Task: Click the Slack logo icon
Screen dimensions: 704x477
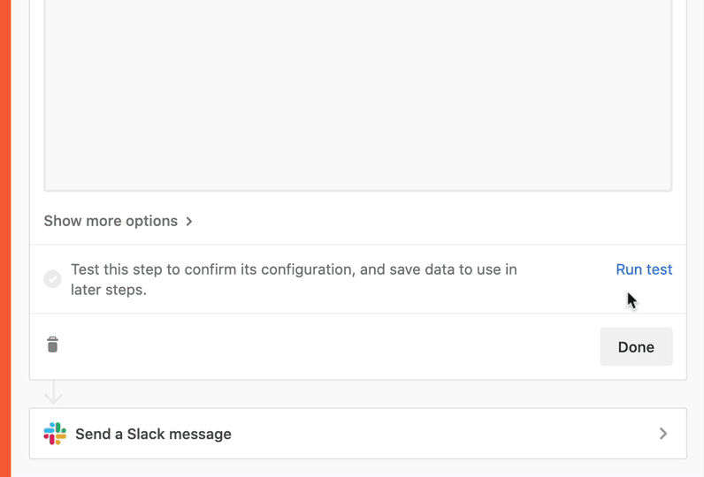Action: (x=55, y=434)
